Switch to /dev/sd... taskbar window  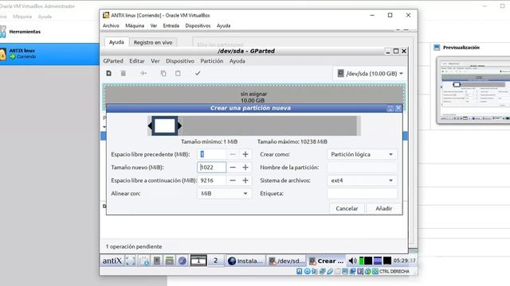[x=287, y=261]
